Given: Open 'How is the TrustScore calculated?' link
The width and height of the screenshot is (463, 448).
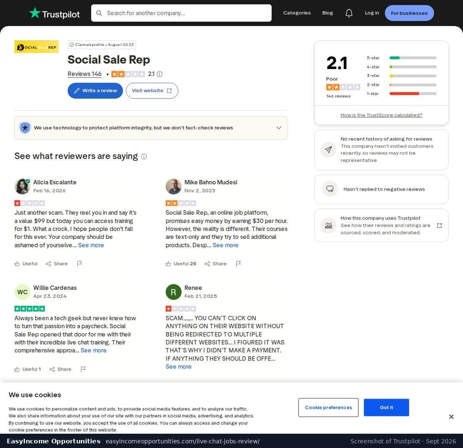Looking at the screenshot, I should pyautogui.click(x=381, y=115).
